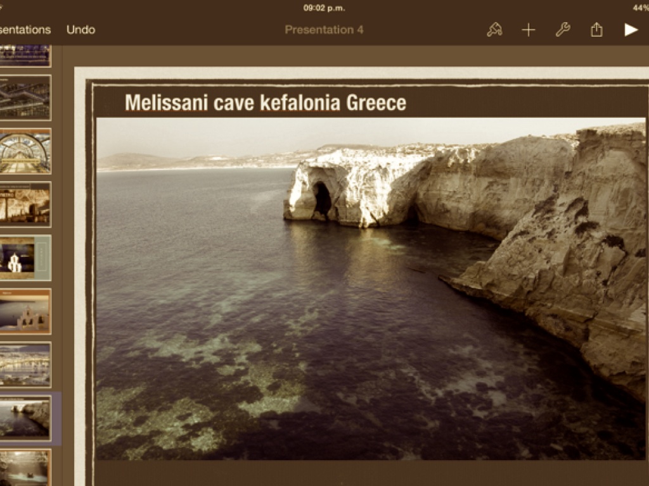Viewport: 649px width, 486px height.
Task: Tap the status bar clock
Action: click(324, 8)
